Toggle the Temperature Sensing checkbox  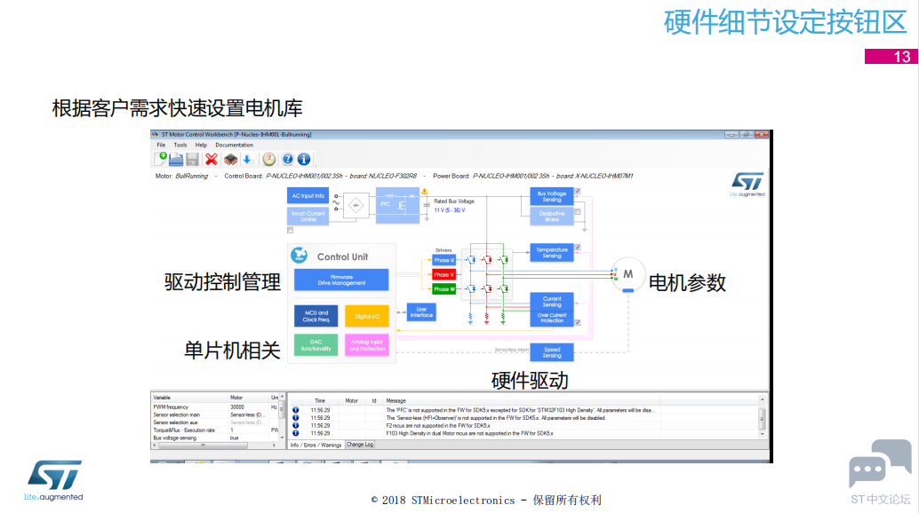(578, 248)
